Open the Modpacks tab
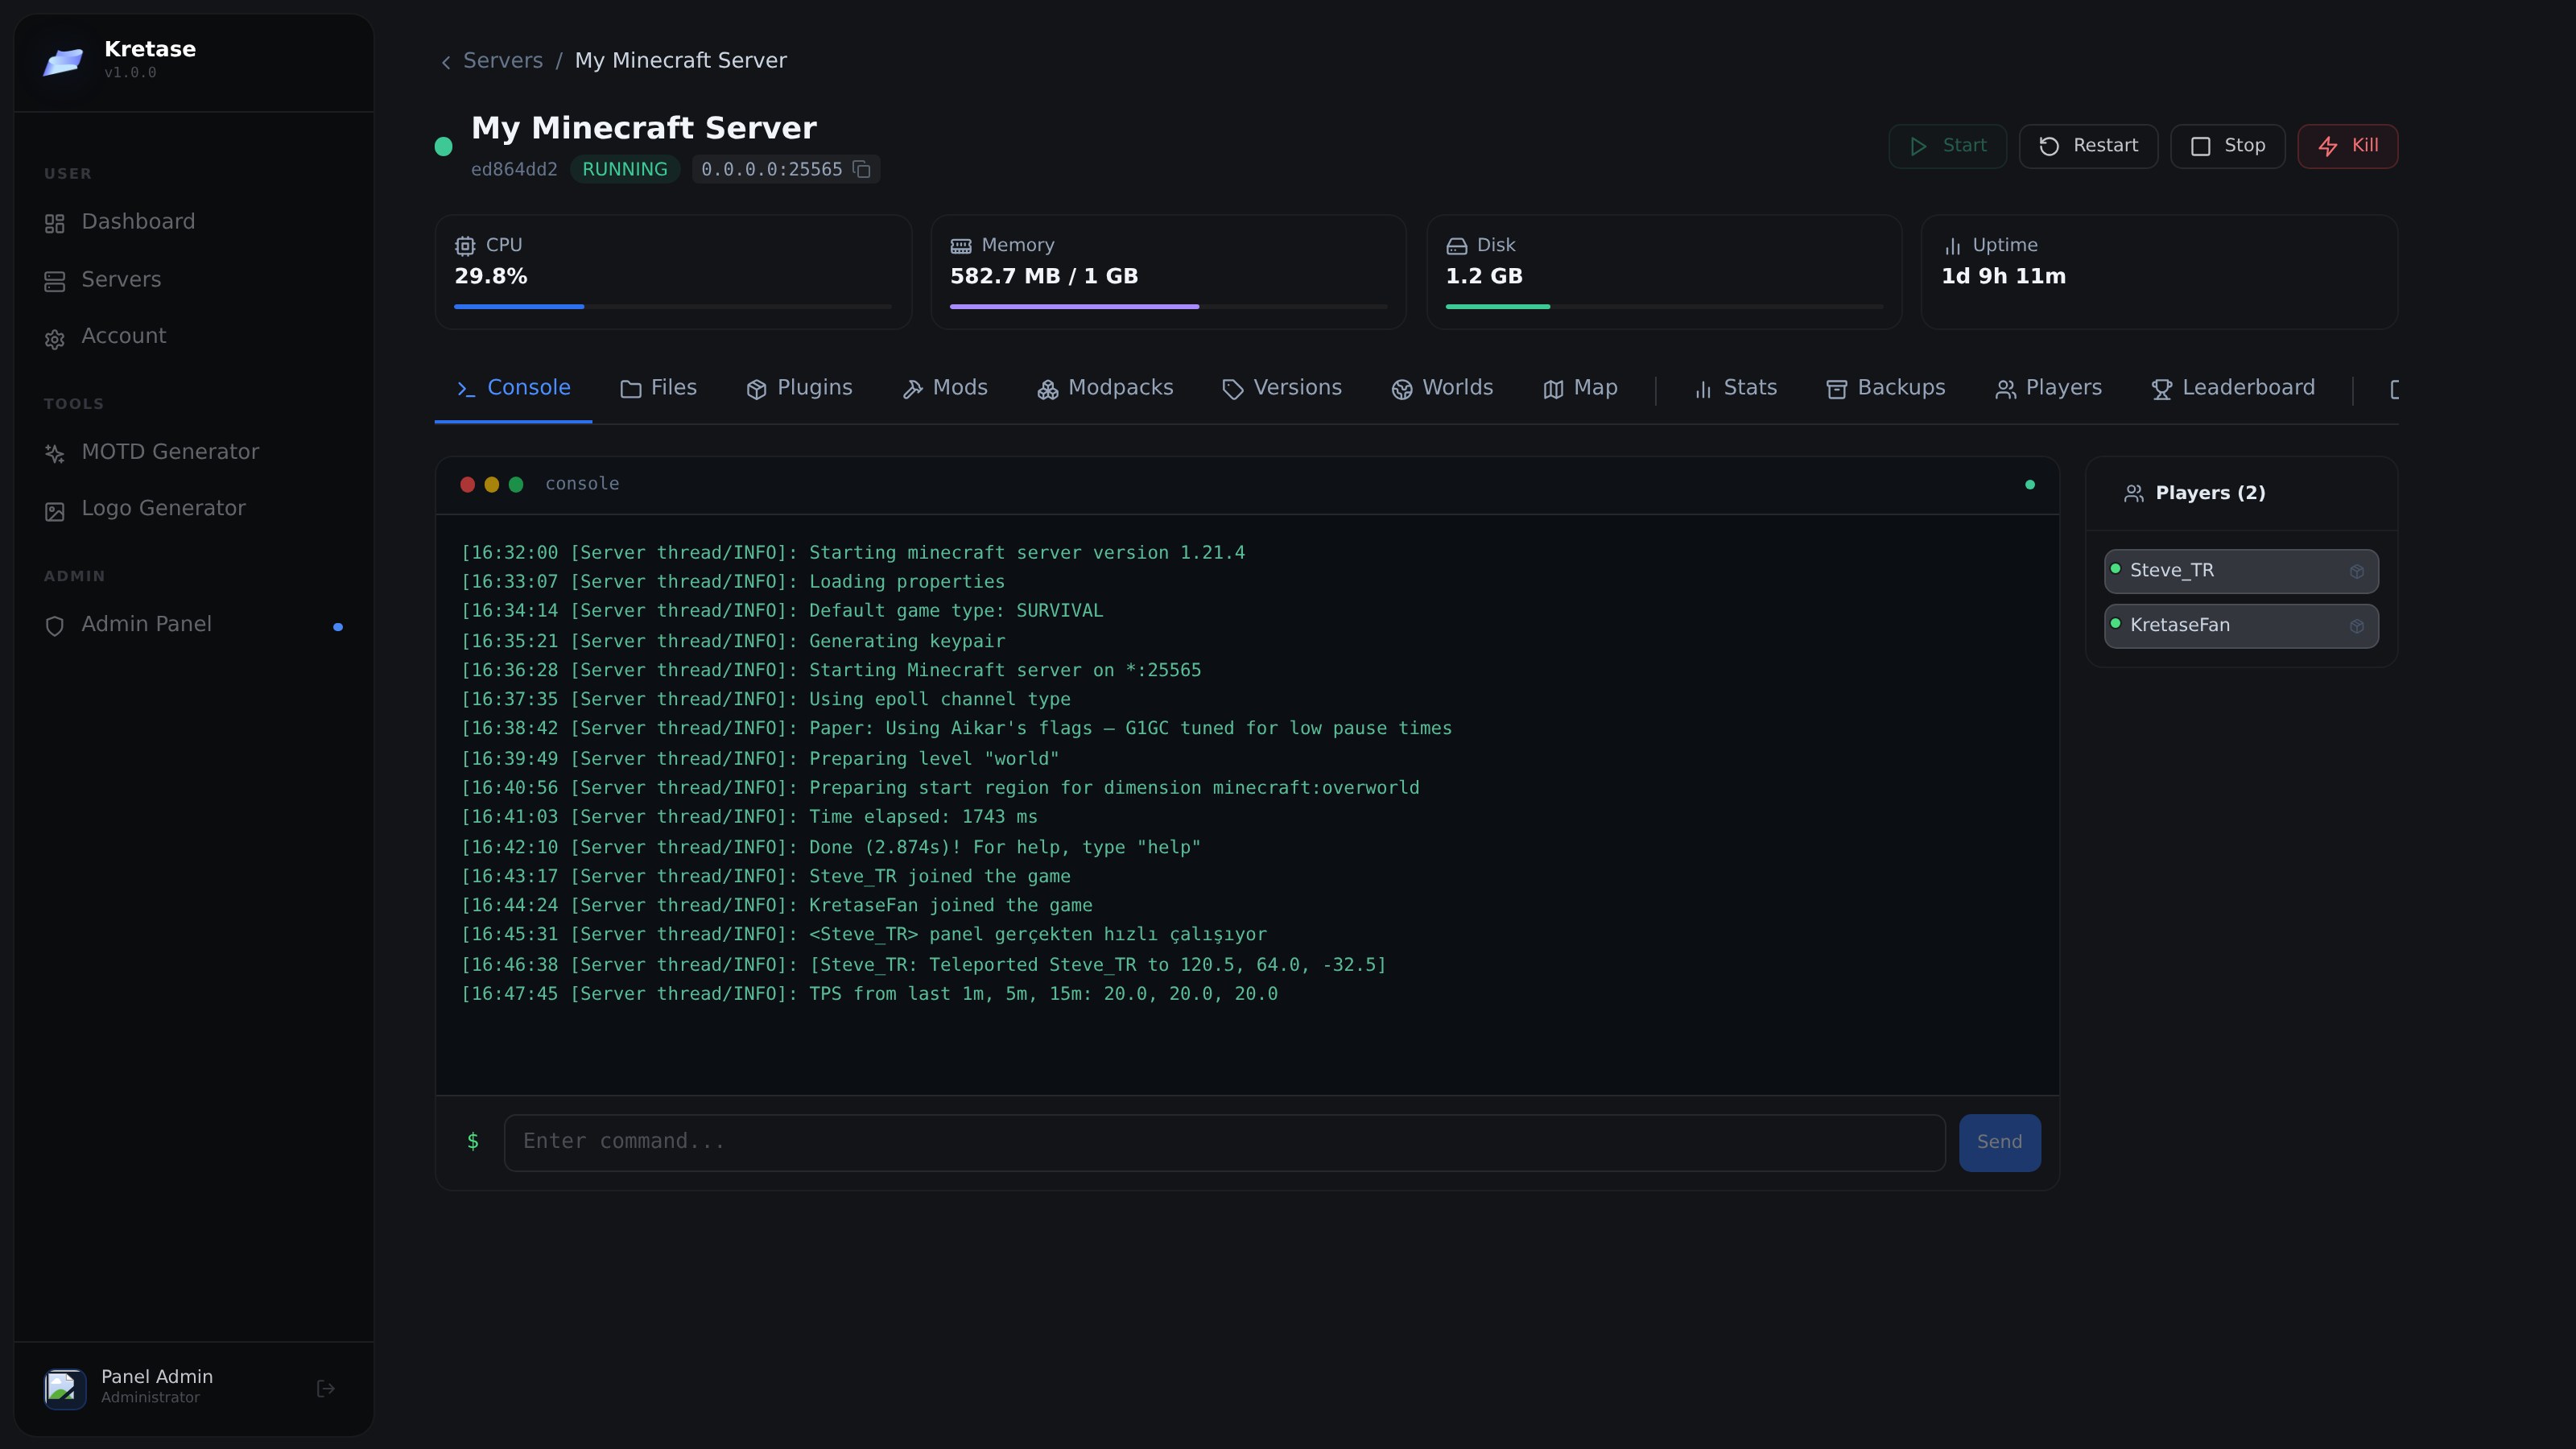 click(x=1105, y=388)
